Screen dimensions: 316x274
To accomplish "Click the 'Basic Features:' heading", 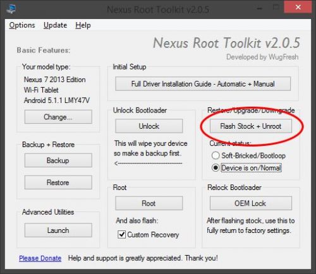I will tap(44, 51).
